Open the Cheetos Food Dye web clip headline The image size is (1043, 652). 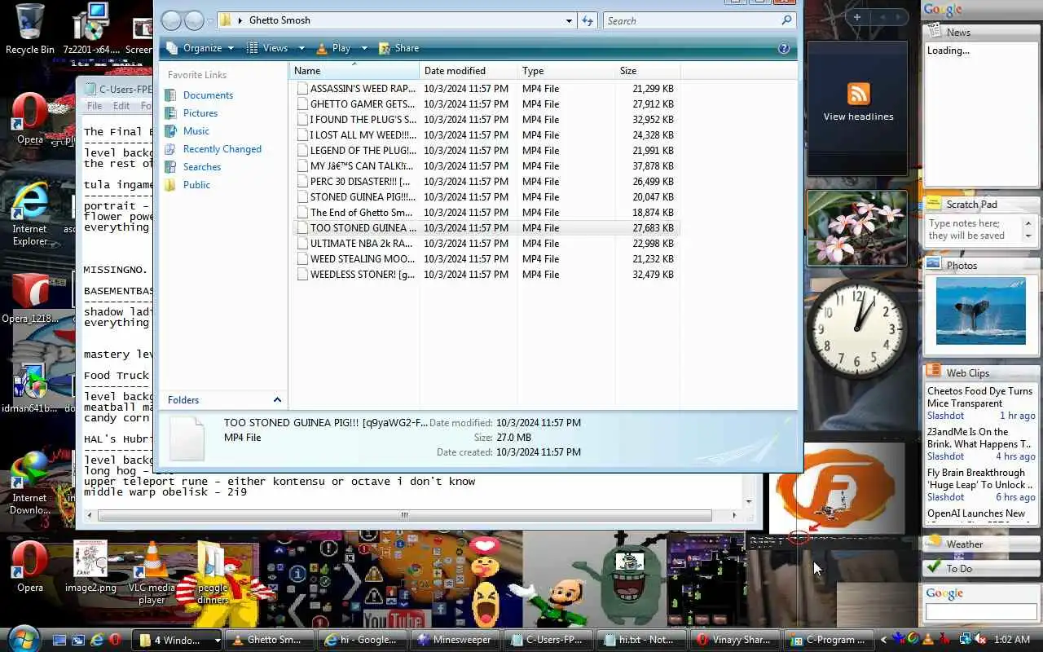[979, 397]
